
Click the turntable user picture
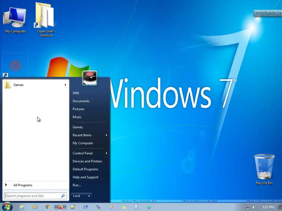pos(90,78)
